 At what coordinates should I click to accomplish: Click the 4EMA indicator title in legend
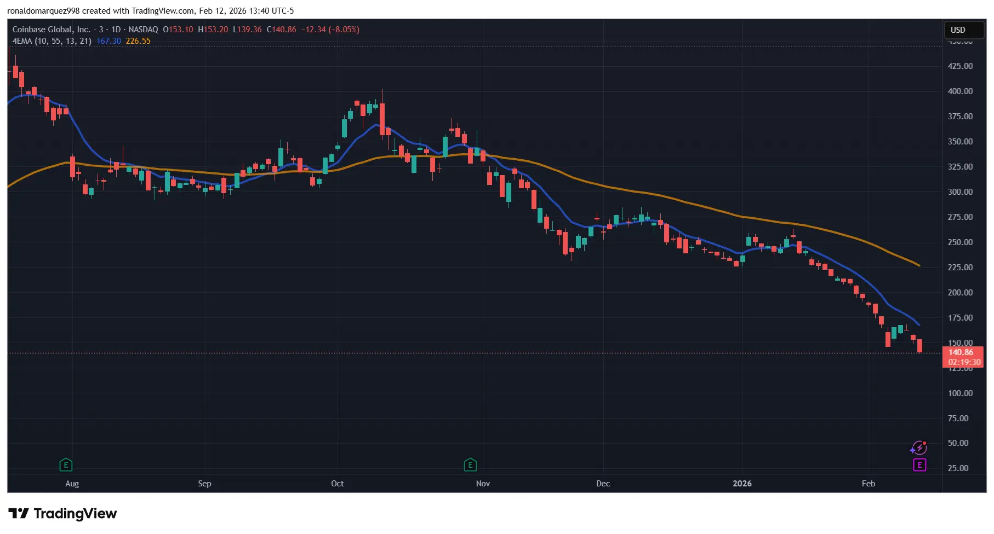click(x=52, y=41)
